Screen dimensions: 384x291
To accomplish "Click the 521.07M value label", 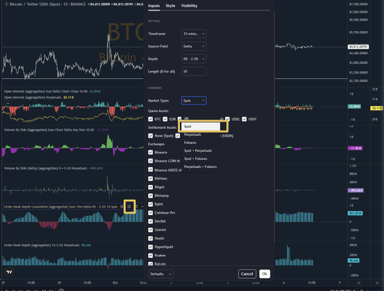I will point(355,213).
